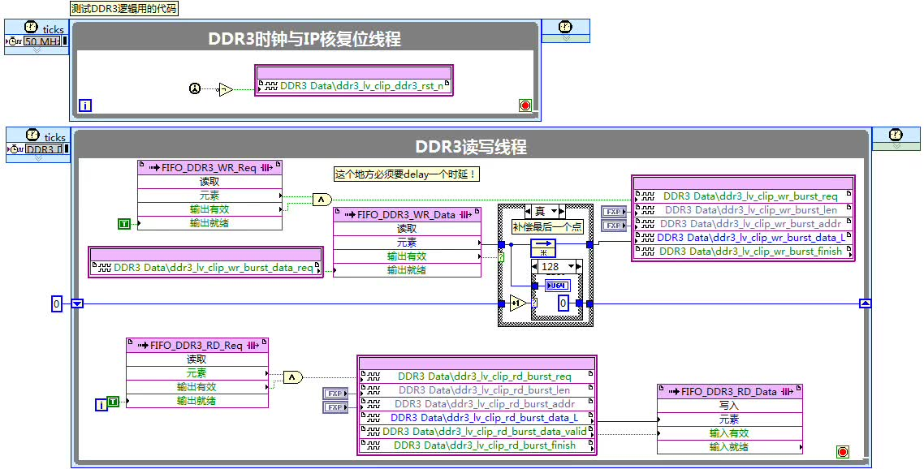
Task: Click the NOT gate before ddr3_rst_n node
Action: click(225, 89)
